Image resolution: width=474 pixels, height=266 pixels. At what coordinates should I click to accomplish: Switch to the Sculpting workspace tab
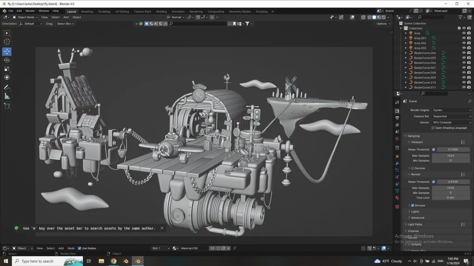[x=104, y=11]
